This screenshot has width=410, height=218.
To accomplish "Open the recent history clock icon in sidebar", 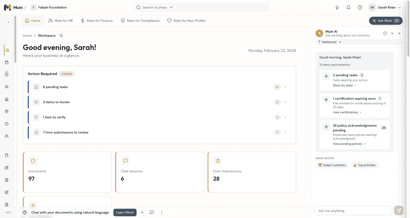I will [6, 124].
